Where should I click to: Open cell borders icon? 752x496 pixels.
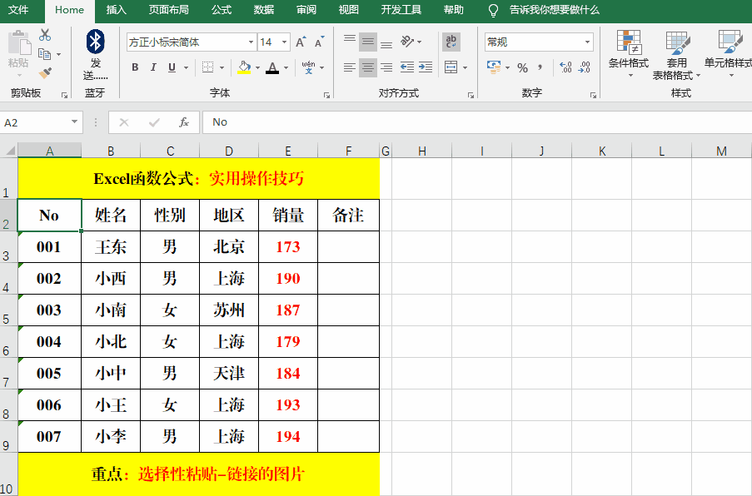[207, 67]
